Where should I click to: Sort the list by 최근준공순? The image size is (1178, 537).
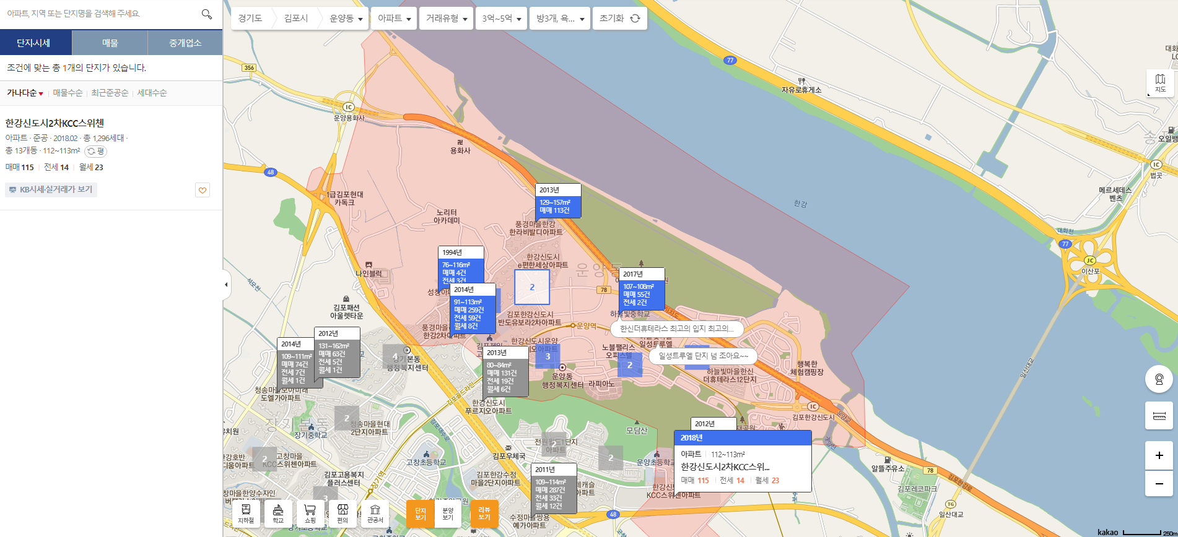(x=110, y=93)
